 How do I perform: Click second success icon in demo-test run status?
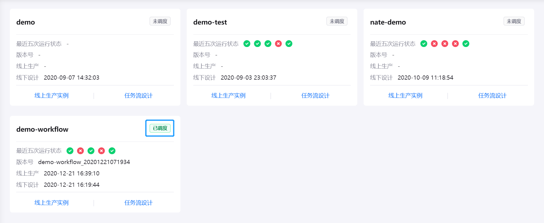[257, 44]
